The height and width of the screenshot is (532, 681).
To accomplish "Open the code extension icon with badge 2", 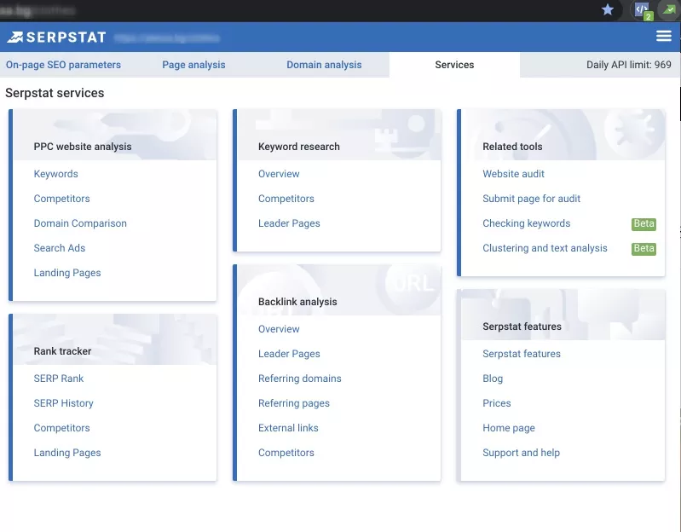I will 643,10.
